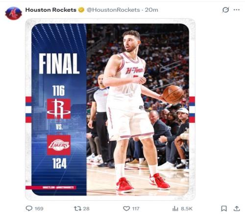The image size is (245, 216).
Task: Click the Grok explain post icon
Action: [225, 10]
